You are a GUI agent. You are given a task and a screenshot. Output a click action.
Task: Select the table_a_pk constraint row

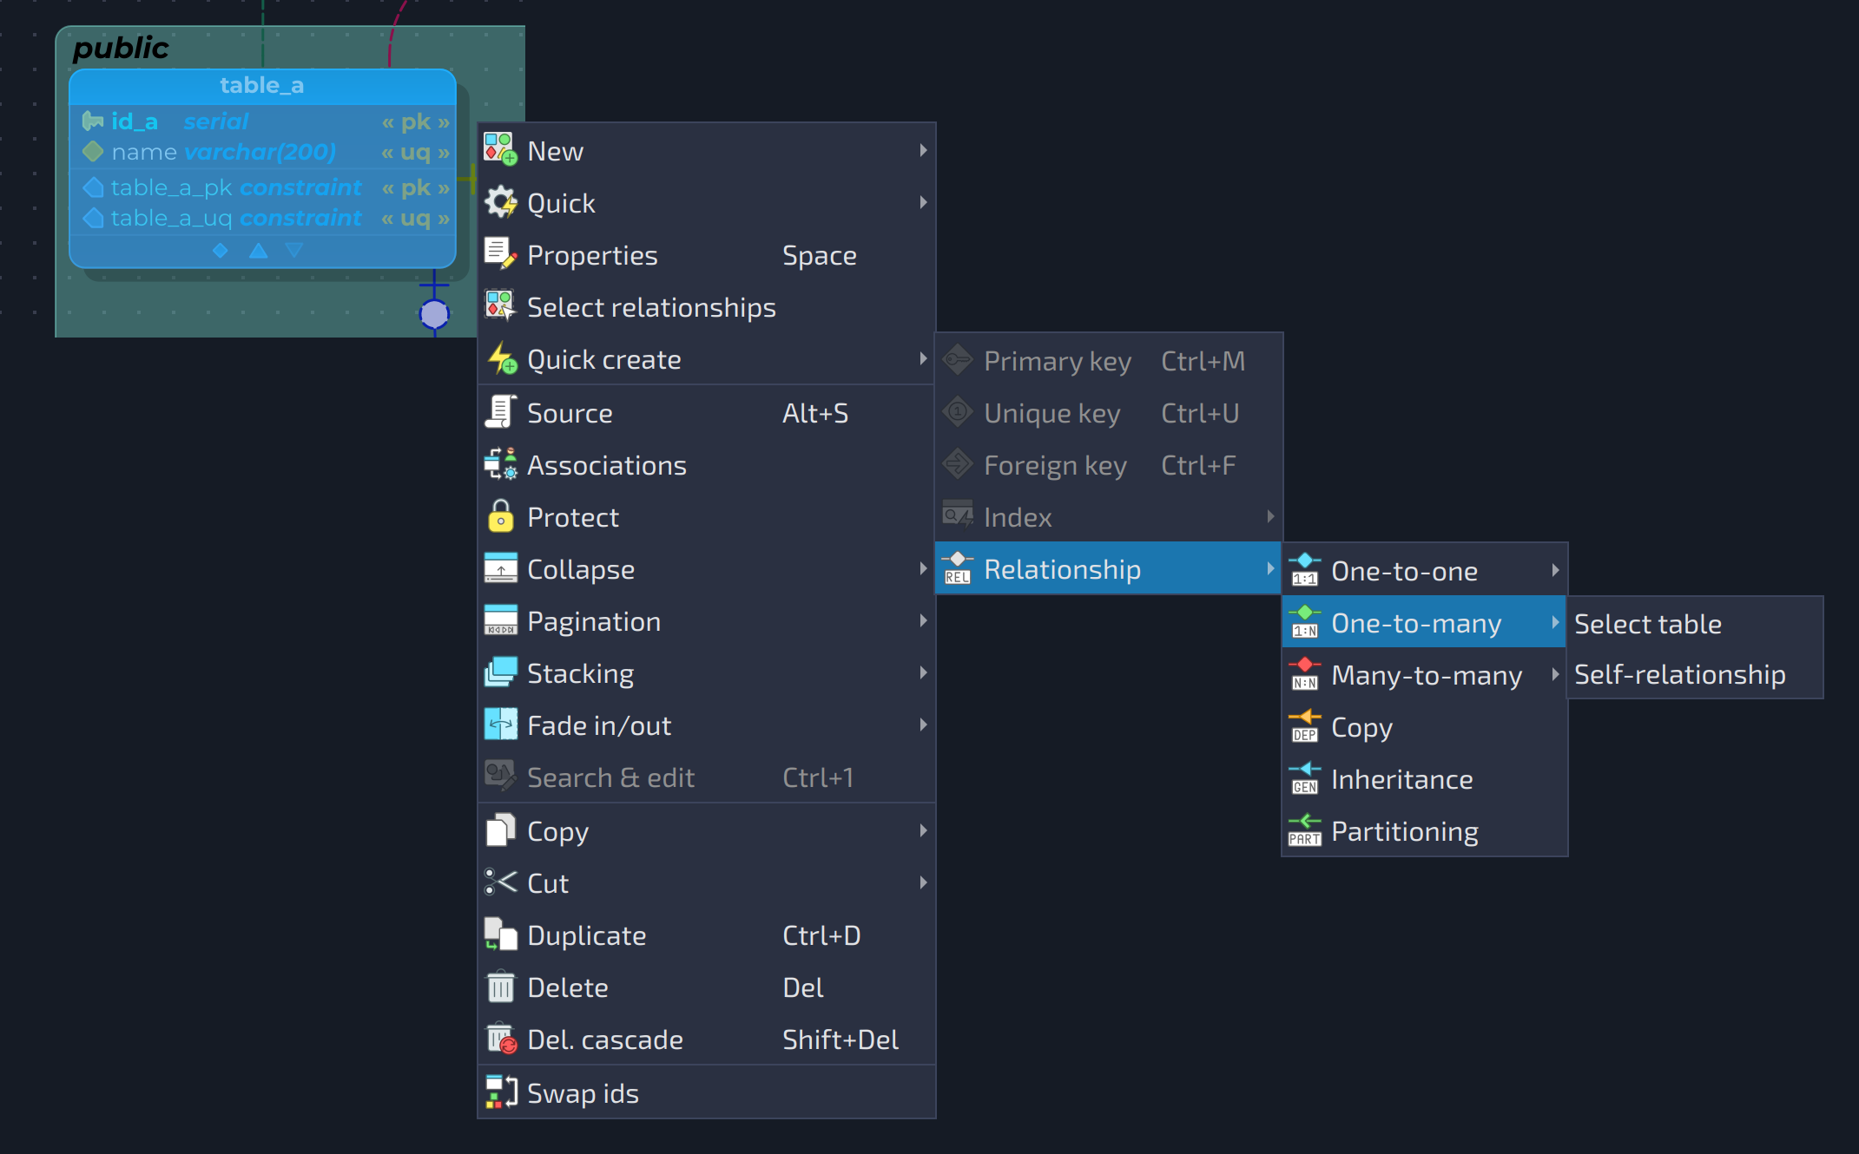[262, 187]
